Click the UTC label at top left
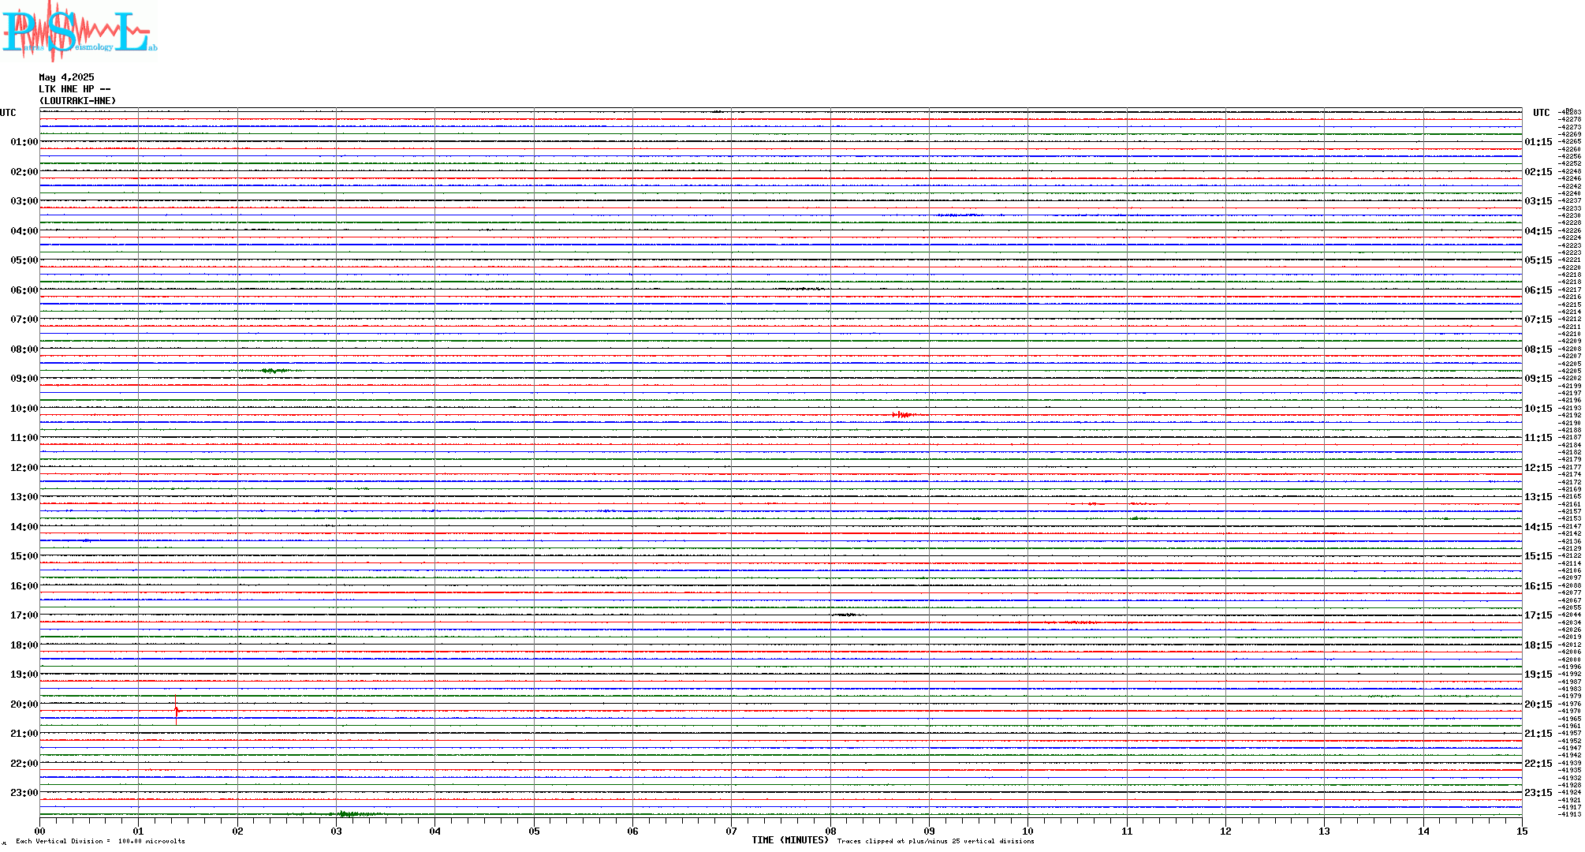Screen dimensions: 1585x852 pos(8,113)
